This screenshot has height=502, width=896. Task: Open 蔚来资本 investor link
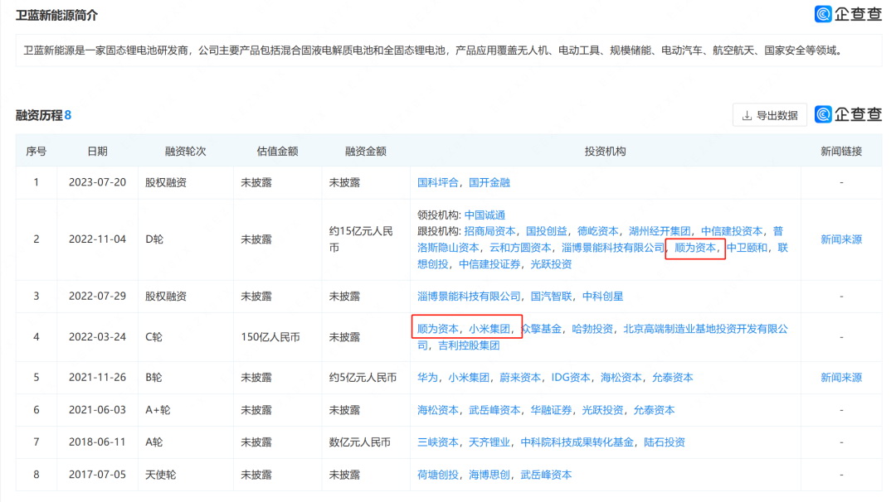520,378
